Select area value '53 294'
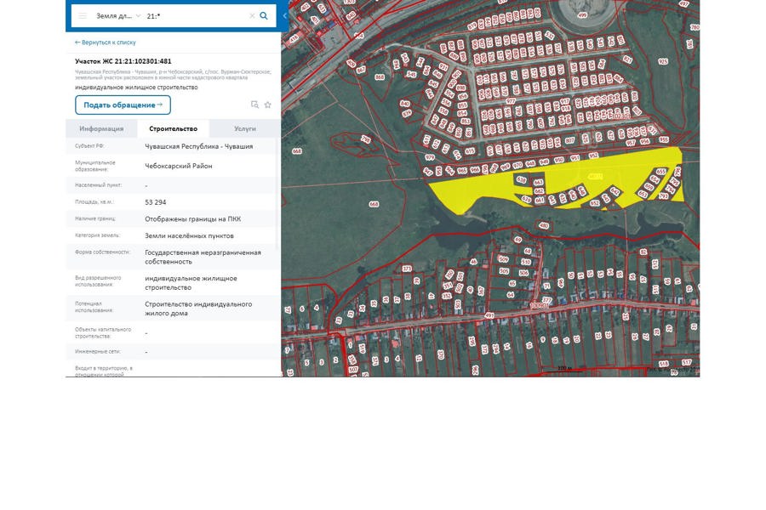Screen dimensions: 766x510 point(156,202)
